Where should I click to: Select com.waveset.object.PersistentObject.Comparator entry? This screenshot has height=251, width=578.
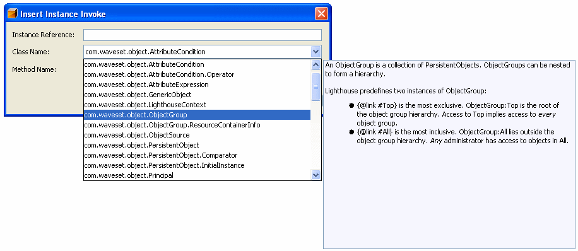point(198,155)
